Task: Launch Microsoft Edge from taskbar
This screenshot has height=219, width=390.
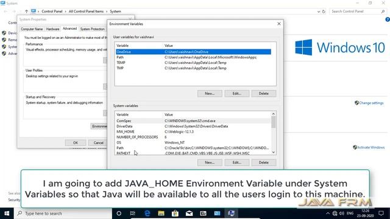Action: tap(147, 214)
